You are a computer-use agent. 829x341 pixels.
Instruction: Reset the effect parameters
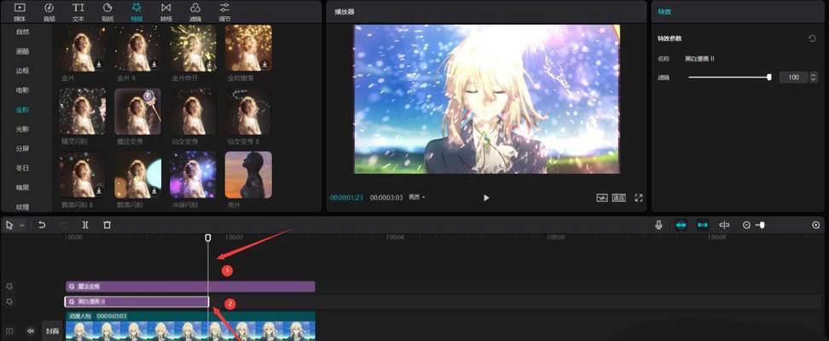pos(812,38)
